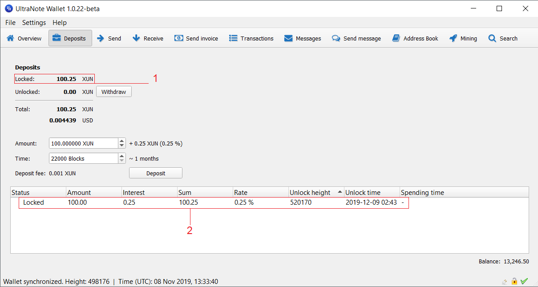Start Mining via rocket icon
This screenshot has width=538, height=287.
453,38
